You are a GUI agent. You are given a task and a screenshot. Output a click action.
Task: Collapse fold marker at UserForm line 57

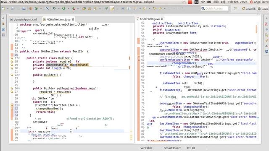point(145,39)
